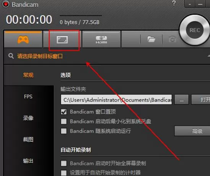Enable 设置用于自动开始录制的计时器 checkbox
This screenshot has height=176, width=210.
pos(64,173)
